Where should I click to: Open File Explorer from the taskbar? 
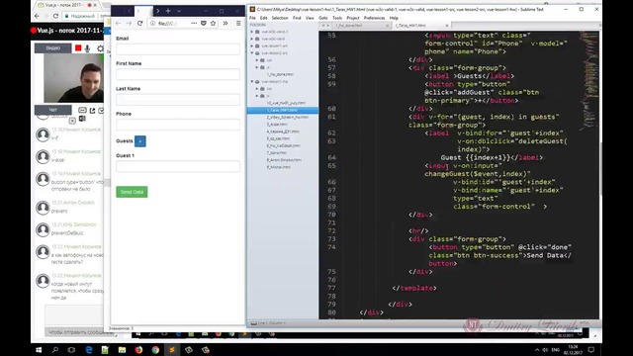tap(122, 350)
